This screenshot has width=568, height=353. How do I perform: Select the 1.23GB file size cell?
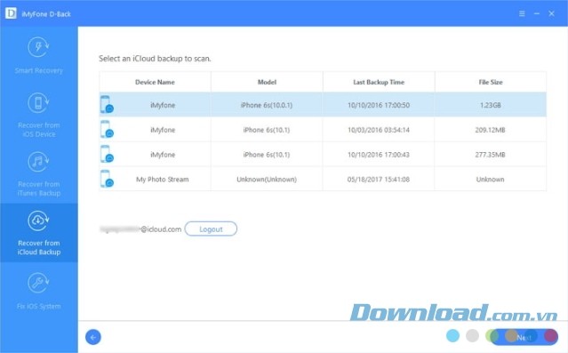(x=491, y=105)
